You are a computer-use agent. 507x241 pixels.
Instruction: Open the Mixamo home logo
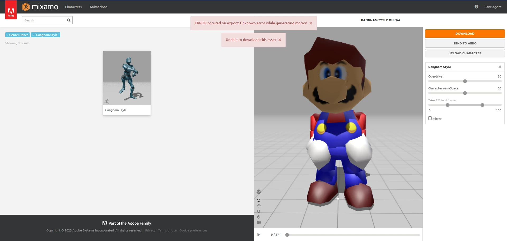(x=40, y=7)
